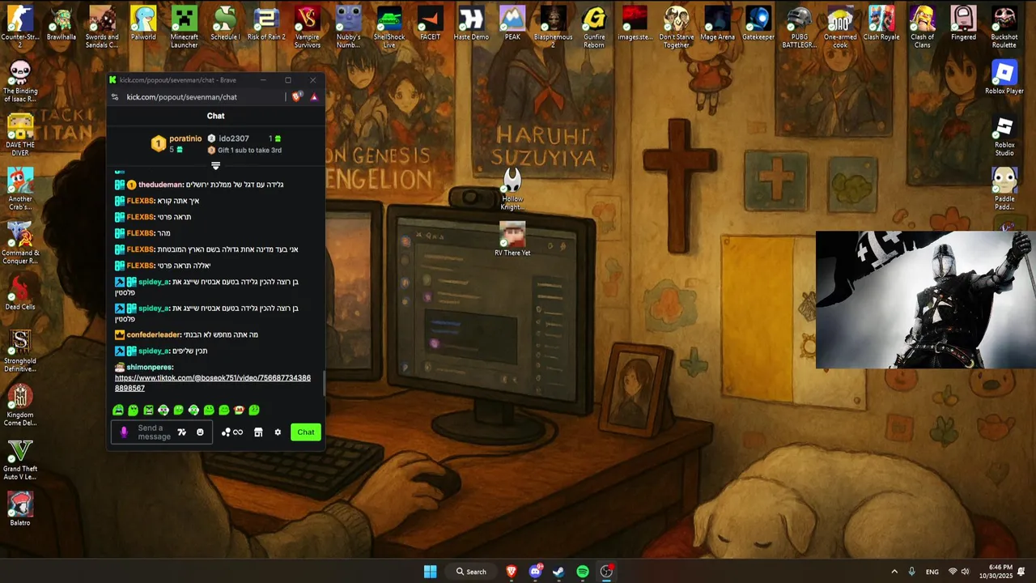Screen dimensions: 1036x583
Task: Open the PEAK game icon
Action: point(512,24)
